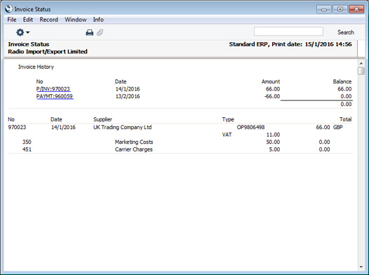Click Carrier Charges amount 5.00
The width and height of the screenshot is (369, 275).
coord(274,149)
